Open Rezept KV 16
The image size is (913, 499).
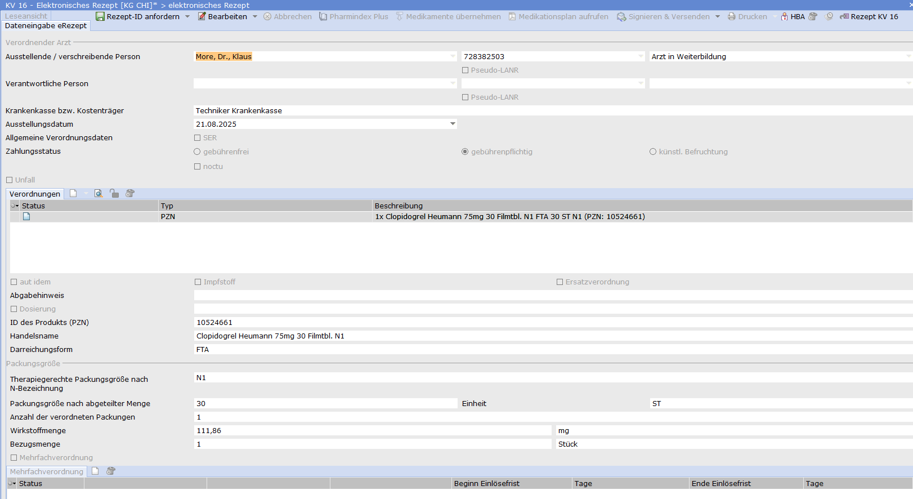[x=869, y=16]
